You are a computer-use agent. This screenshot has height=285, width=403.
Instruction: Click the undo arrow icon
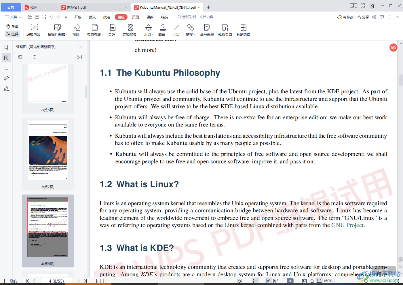click(x=51, y=17)
